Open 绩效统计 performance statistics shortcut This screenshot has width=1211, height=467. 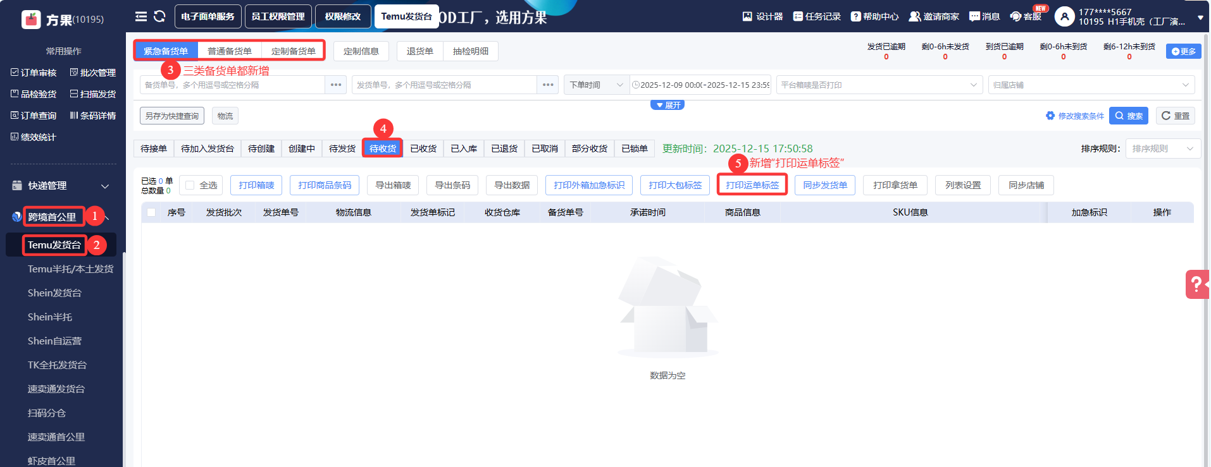coord(34,137)
